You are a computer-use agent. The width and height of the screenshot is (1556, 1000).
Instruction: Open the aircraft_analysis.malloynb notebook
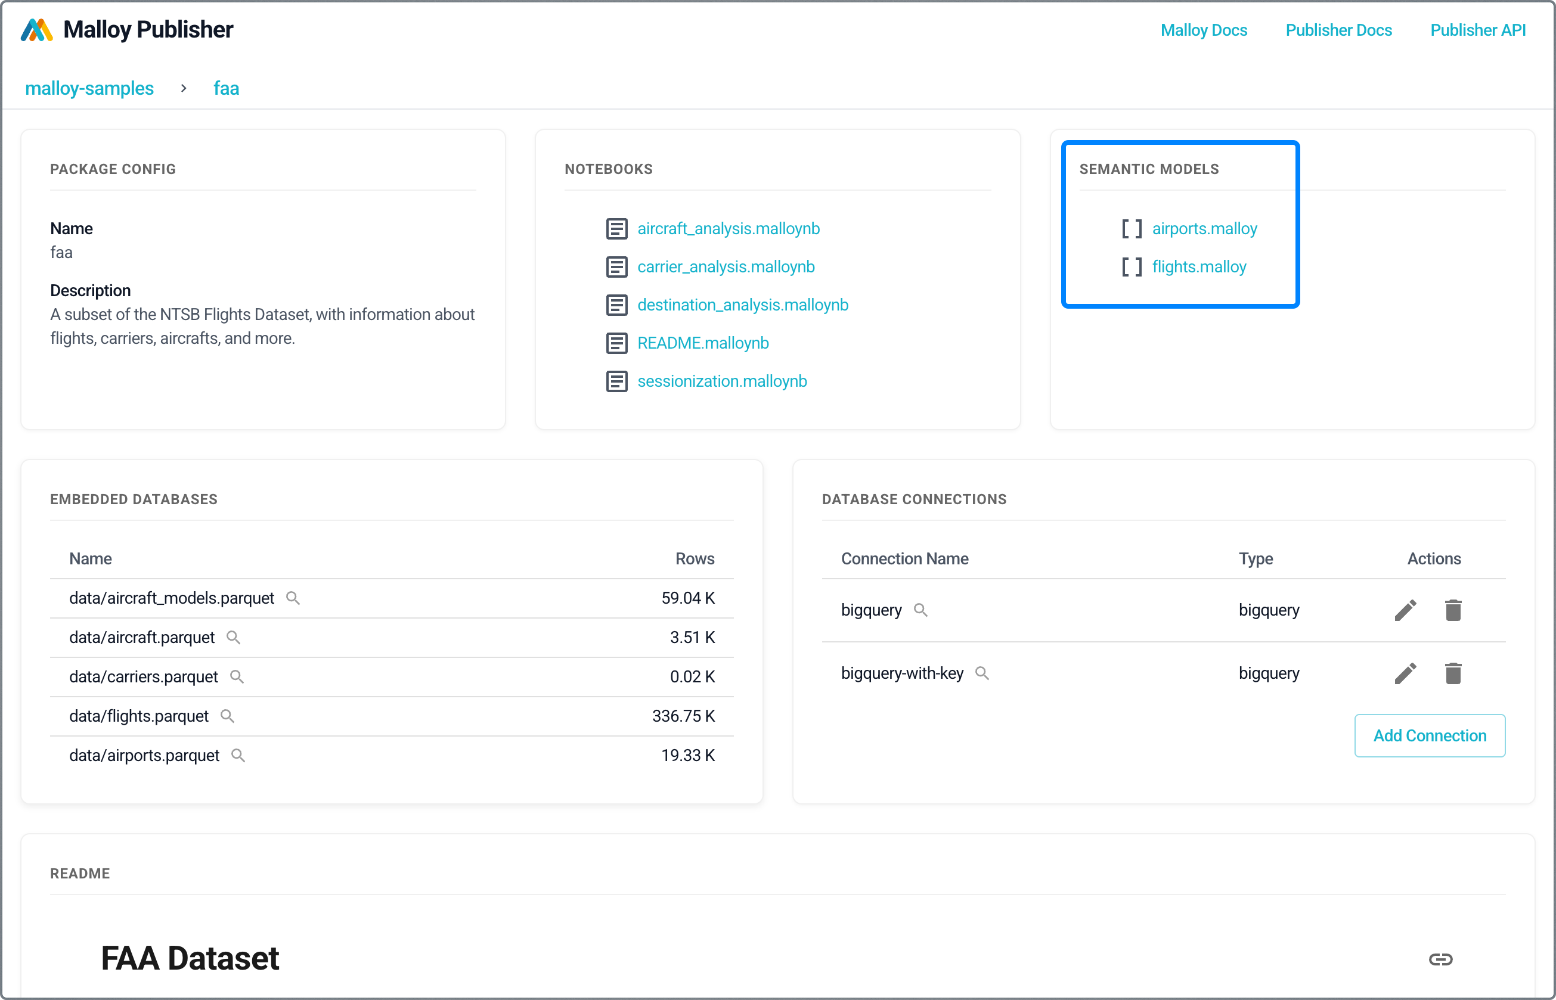728,229
